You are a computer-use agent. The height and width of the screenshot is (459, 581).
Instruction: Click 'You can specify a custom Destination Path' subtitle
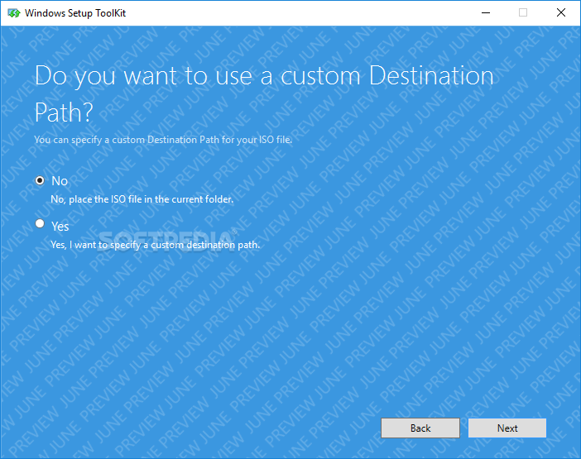tap(163, 140)
